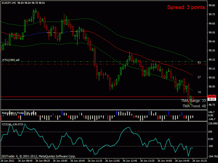Click the -100 level label of CCI
This screenshot has height=163, width=218.
(x=210, y=146)
